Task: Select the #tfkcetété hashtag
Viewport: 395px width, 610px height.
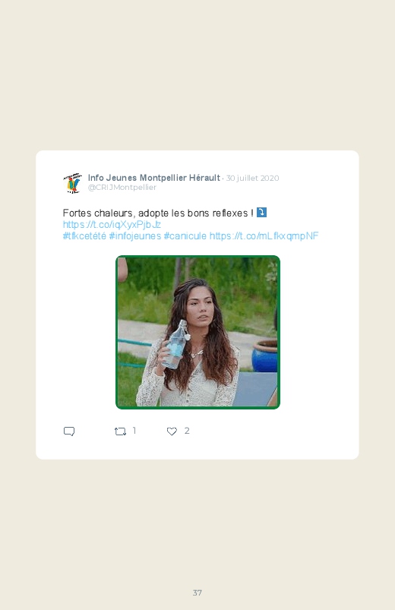Action: point(84,235)
